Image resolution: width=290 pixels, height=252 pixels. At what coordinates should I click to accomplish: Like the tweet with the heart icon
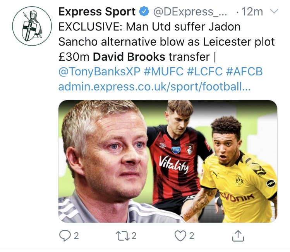[x=180, y=236]
